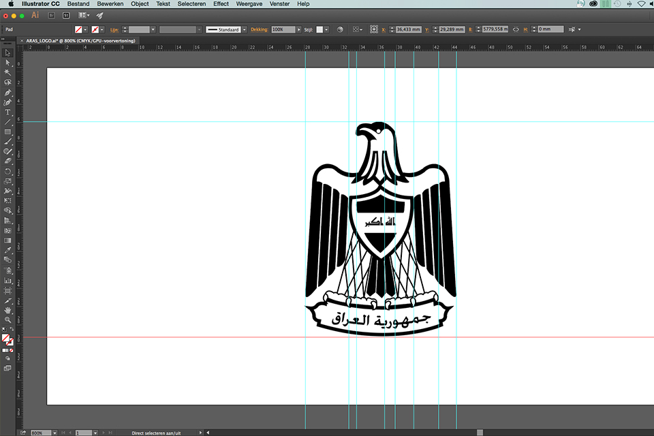The image size is (654, 436).
Task: Activate the Type tool
Action: point(7,112)
